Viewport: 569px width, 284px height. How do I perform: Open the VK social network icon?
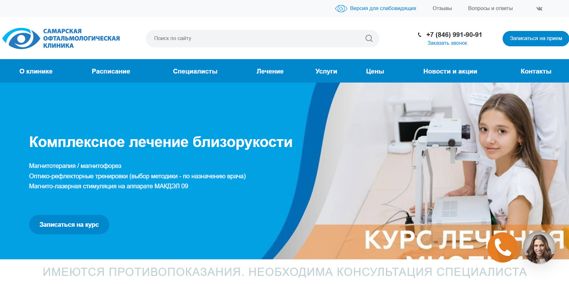pos(539,9)
